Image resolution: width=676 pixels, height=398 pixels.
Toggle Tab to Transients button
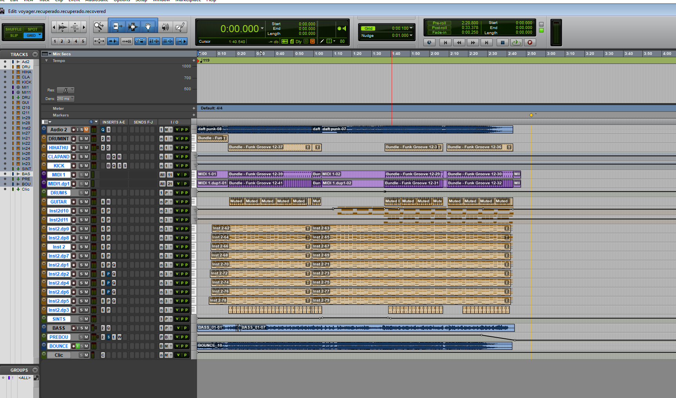(113, 41)
